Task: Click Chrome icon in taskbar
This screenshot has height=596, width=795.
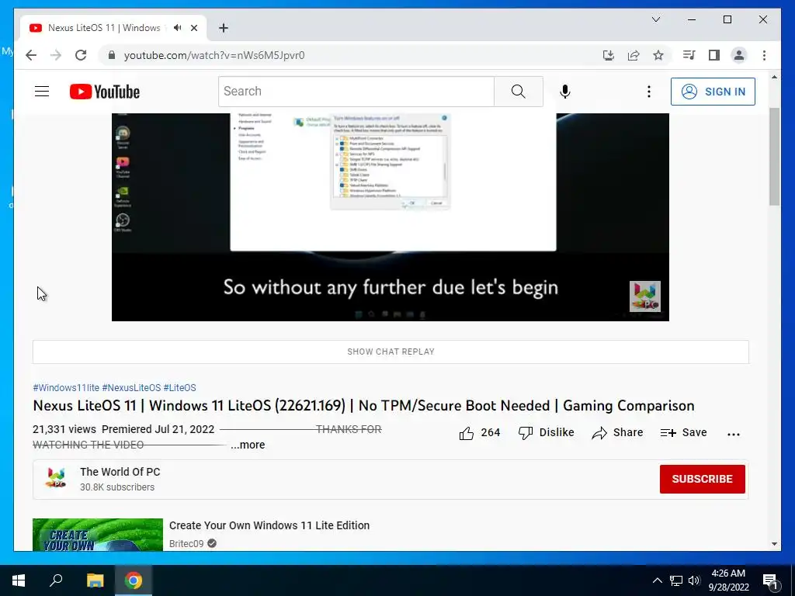Action: coord(134,580)
